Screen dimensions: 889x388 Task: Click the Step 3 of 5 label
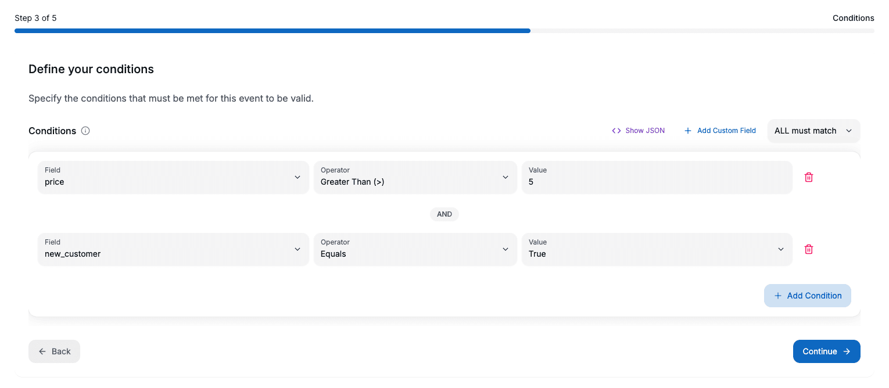35,18
